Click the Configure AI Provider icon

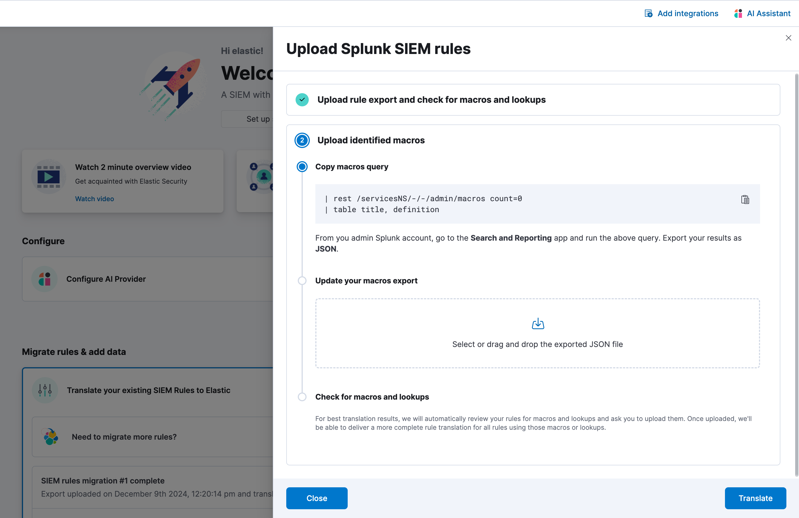click(x=44, y=279)
